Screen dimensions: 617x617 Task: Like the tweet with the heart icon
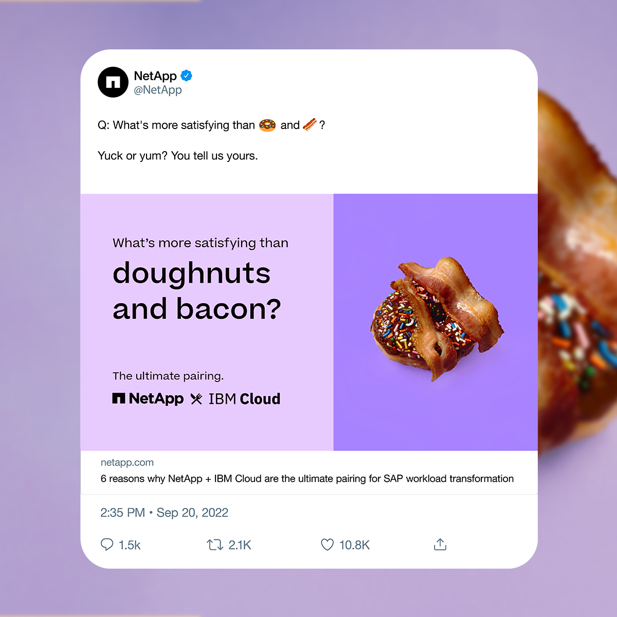click(x=327, y=545)
